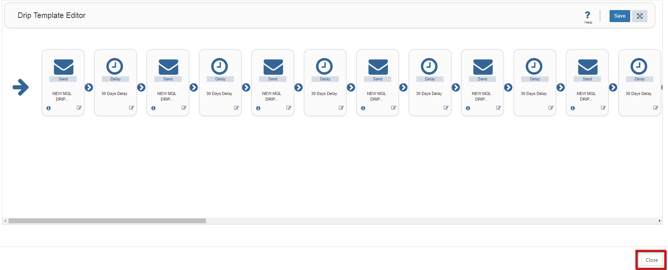The height and width of the screenshot is (270, 668).
Task: Toggle fullscreen with the expand arrows icon
Action: [x=640, y=16]
